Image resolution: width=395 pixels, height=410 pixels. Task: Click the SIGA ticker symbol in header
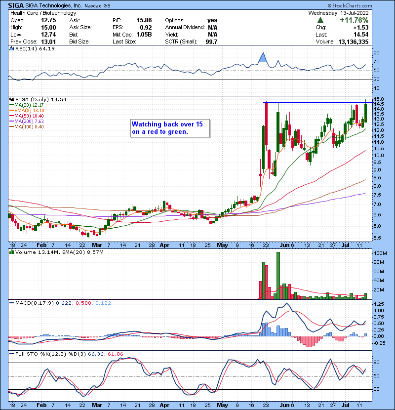[x=15, y=5]
